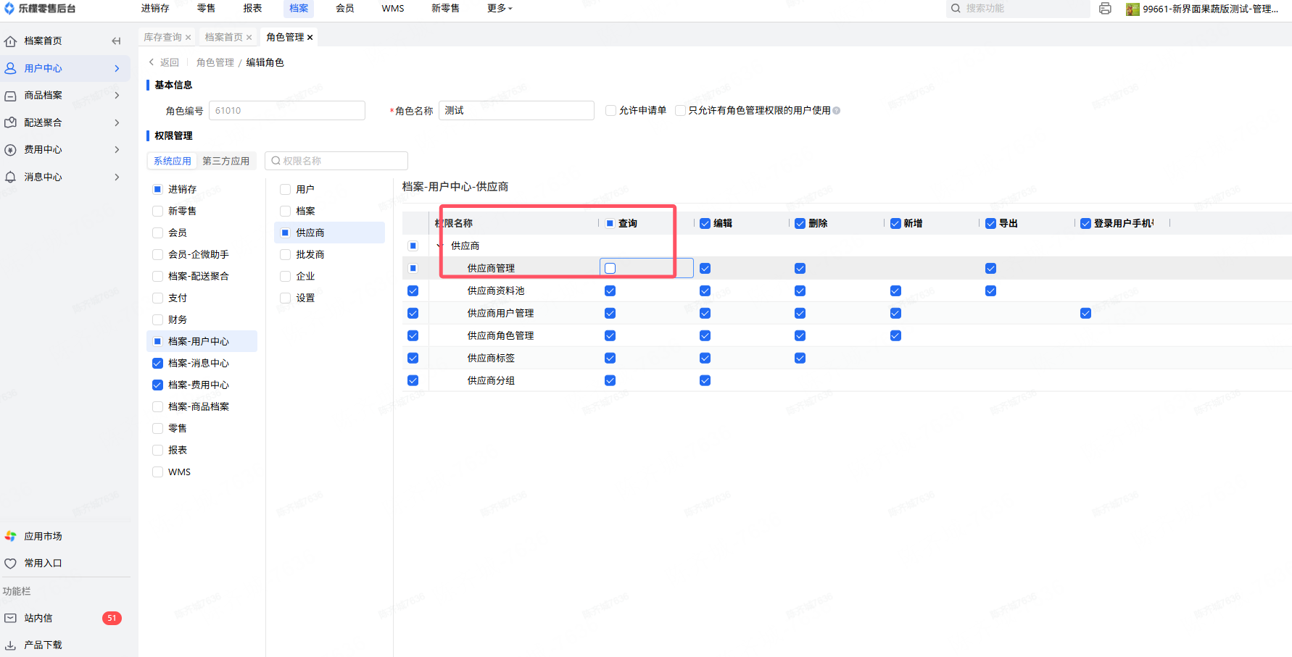Open 应用市场 via its colorful icon

point(11,536)
